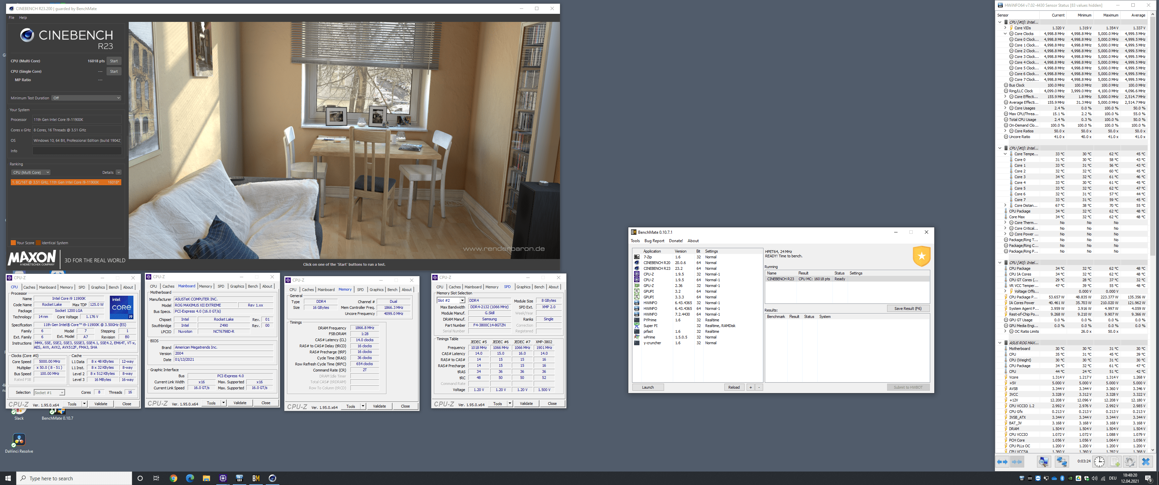Click NVIDIA icon in system tray
1159x485 pixels.
[1070, 478]
